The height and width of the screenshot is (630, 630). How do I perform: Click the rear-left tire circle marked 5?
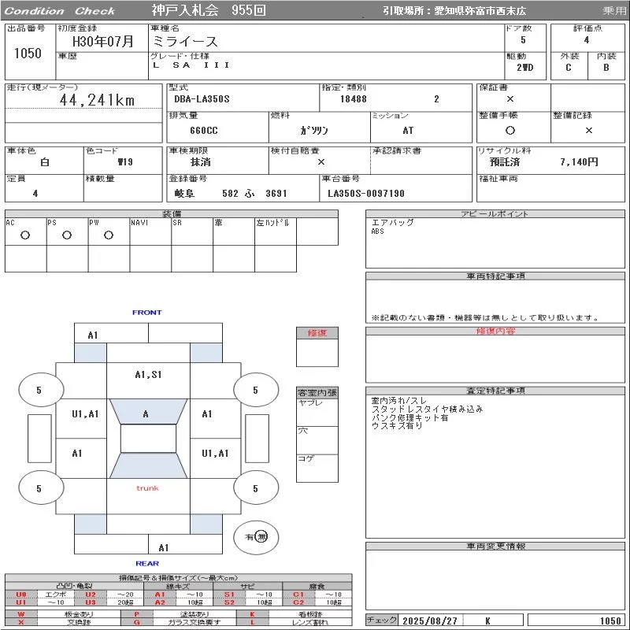click(39, 489)
